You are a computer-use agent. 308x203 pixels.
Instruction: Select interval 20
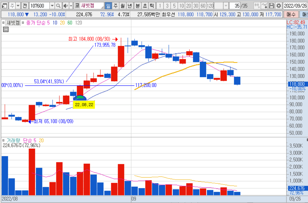pyautogui.click(x=188, y=6)
